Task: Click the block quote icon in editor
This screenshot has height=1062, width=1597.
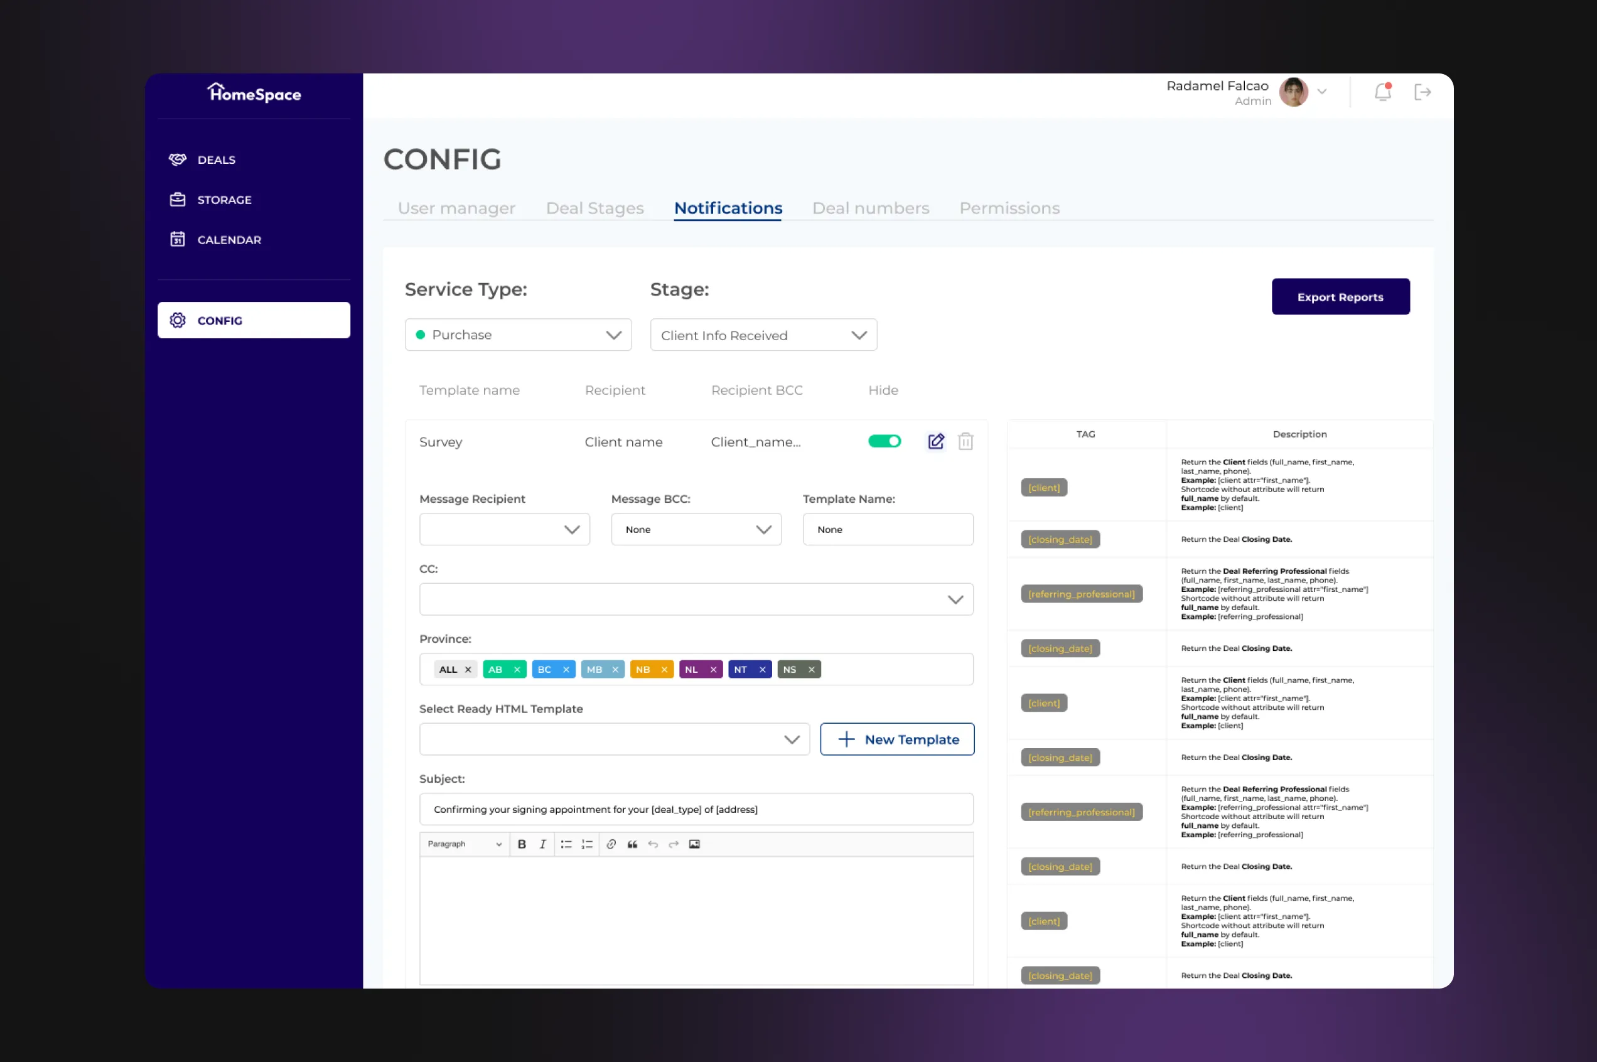Action: coord(632,844)
